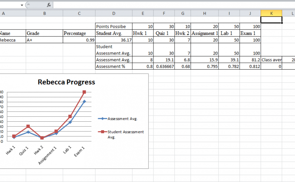Click the cell with percentage 0.99
This screenshot has width=295, height=182.
tap(79, 40)
